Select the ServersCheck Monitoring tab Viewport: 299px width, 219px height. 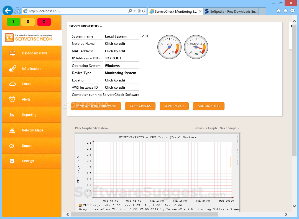click(x=175, y=11)
